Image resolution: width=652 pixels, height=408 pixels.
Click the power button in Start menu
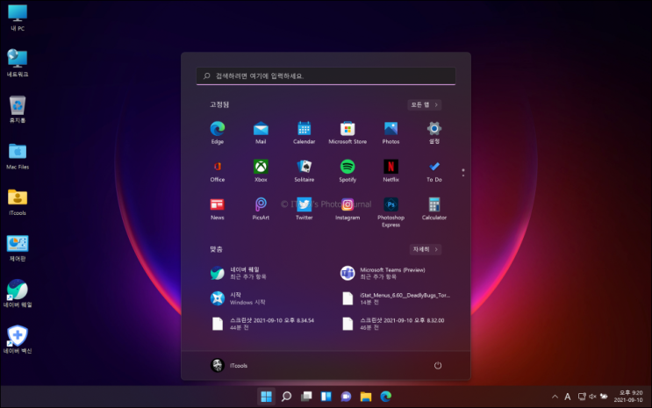(x=437, y=366)
